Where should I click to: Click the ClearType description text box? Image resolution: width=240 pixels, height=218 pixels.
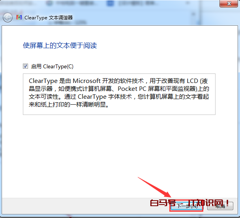click(x=119, y=94)
